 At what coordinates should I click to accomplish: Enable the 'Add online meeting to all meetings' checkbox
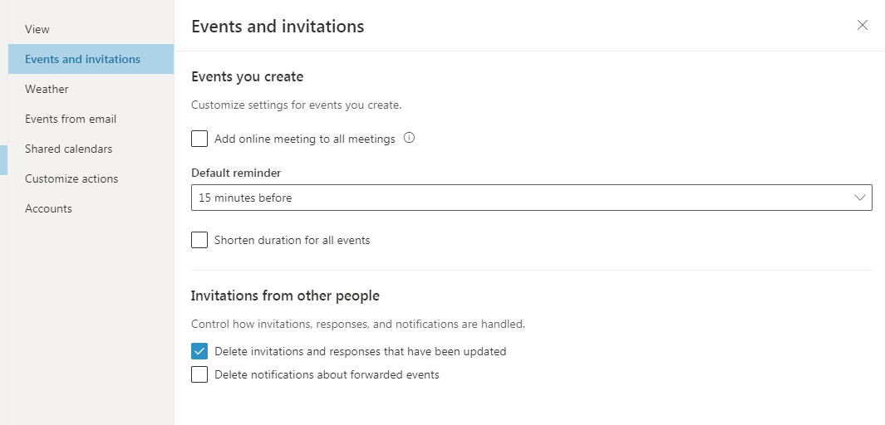pyautogui.click(x=199, y=139)
